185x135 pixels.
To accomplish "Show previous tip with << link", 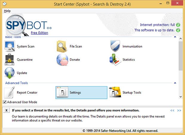I will (172, 110).
